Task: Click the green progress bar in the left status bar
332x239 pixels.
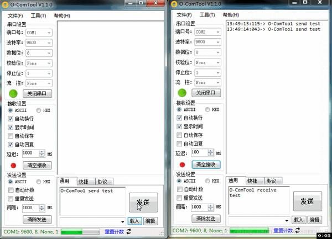Action: pyautogui.click(x=80, y=232)
